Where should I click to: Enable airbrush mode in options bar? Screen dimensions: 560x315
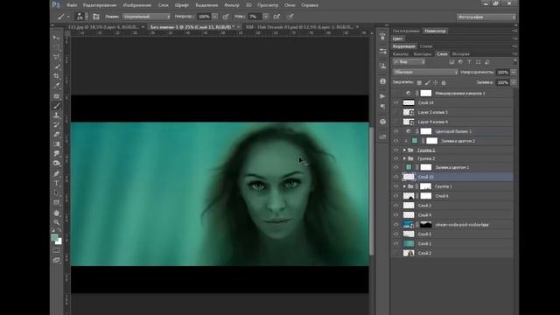click(276, 17)
